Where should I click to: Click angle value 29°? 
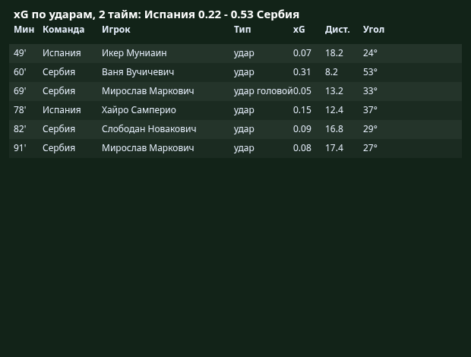pos(370,129)
